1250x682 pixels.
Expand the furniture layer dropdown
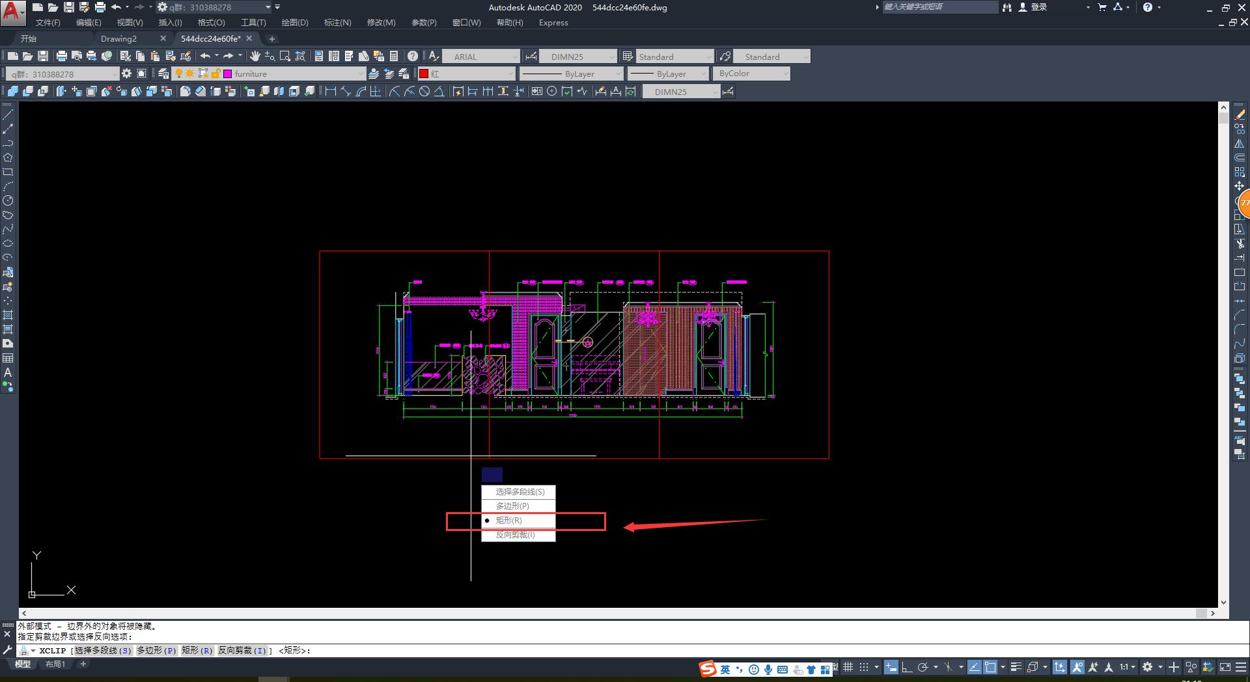click(361, 74)
